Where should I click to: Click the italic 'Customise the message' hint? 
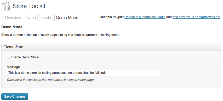[x=51, y=80]
